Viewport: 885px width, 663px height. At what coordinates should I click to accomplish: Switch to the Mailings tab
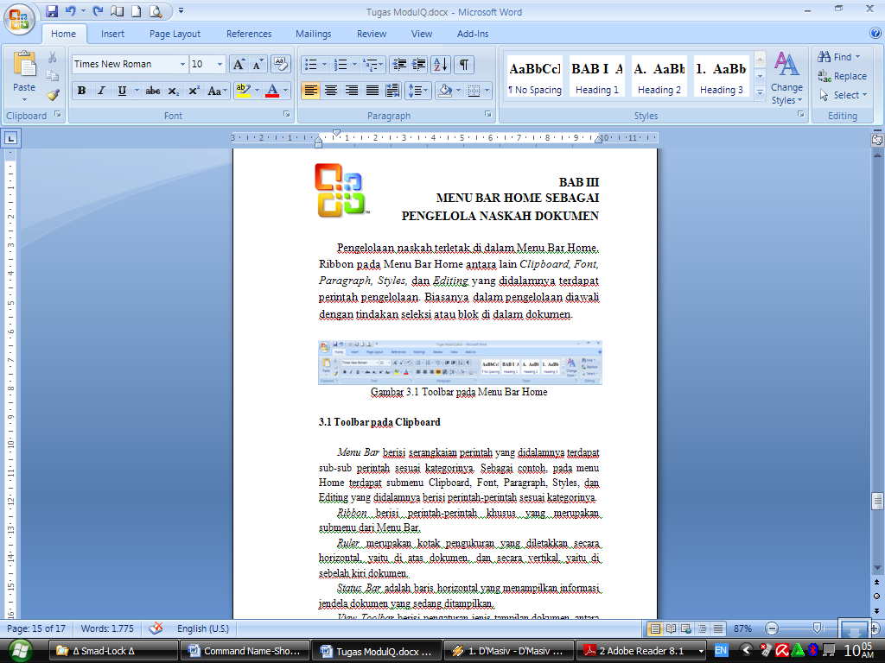click(313, 34)
